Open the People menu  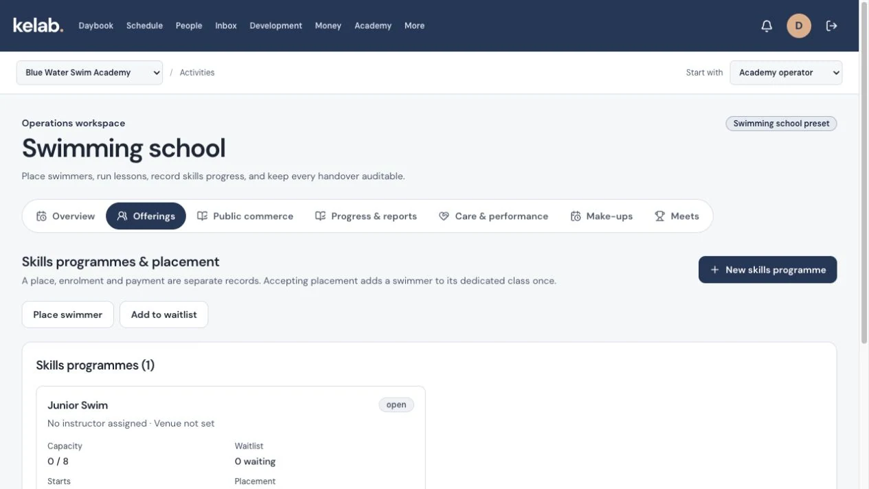pos(189,26)
